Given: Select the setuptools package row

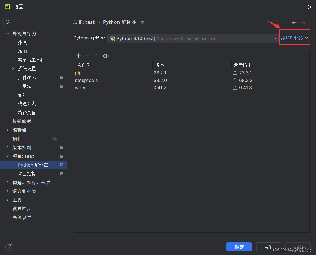Looking at the screenshot, I should pos(191,80).
